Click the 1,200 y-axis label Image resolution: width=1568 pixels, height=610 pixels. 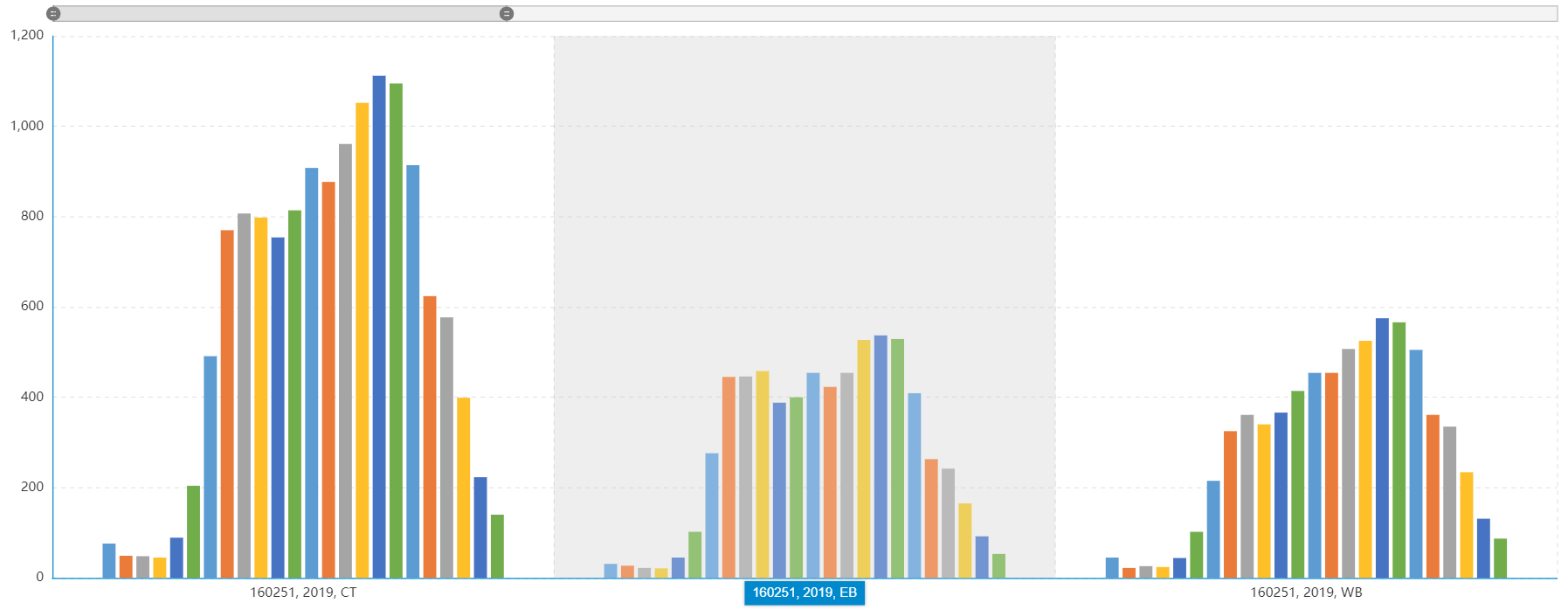coord(27,35)
